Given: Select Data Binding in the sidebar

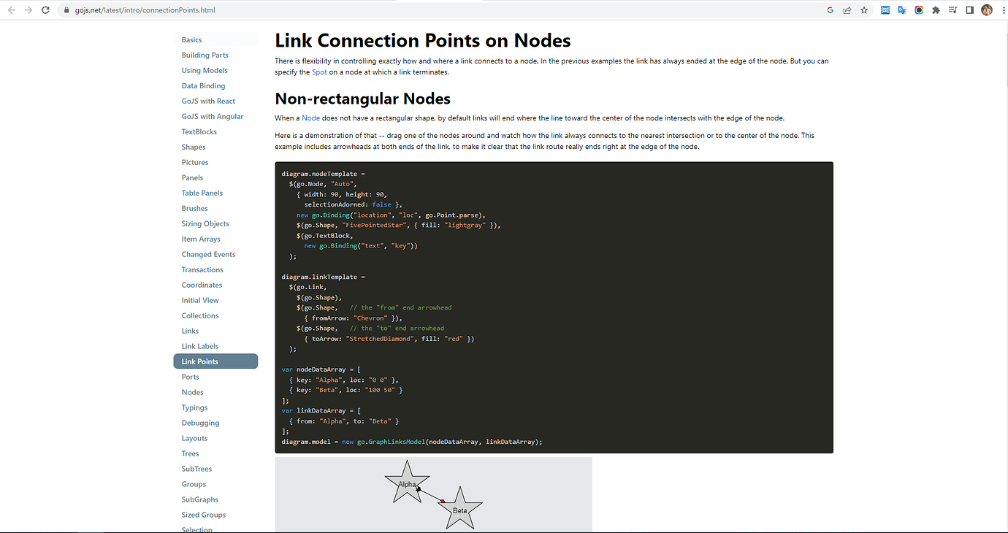Looking at the screenshot, I should tap(203, 85).
